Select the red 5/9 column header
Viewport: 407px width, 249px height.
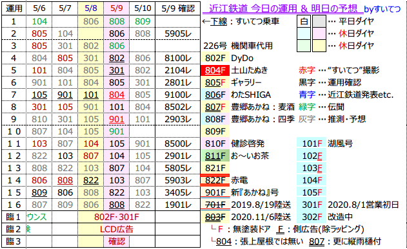(117, 8)
